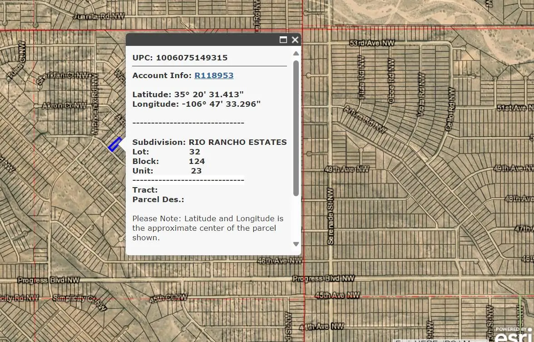Click the Akron Ct NW map label
Image resolution: width=534 pixels, height=342 pixels.
point(64,105)
